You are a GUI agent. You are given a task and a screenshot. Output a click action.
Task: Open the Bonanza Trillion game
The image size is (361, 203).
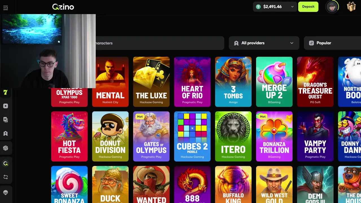(x=274, y=136)
